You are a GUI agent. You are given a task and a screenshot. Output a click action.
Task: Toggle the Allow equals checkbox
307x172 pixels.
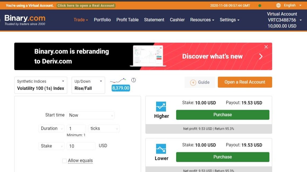click(64, 161)
